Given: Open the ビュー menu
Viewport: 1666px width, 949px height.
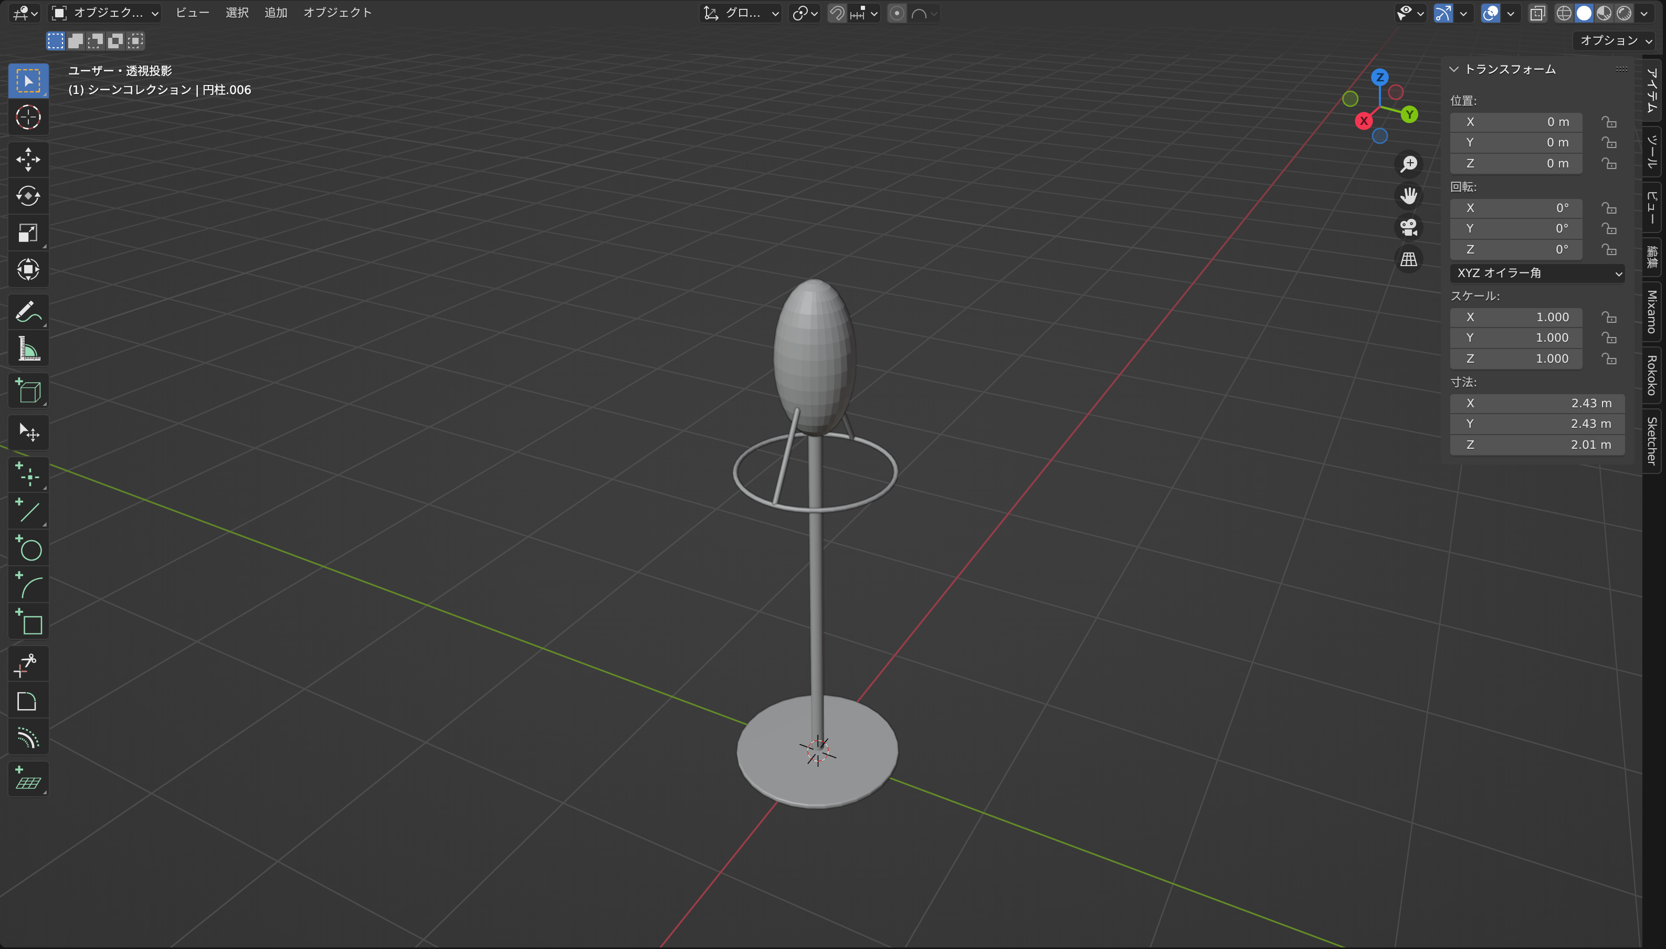Looking at the screenshot, I should tap(192, 13).
